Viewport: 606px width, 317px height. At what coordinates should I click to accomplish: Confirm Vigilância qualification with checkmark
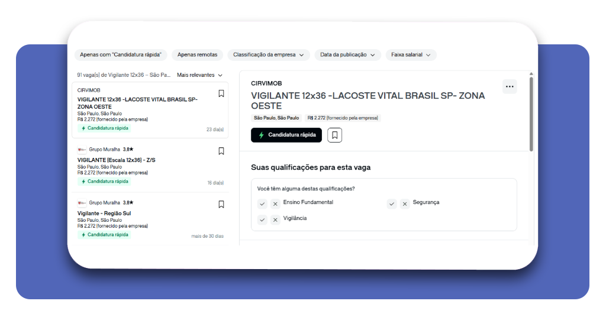pyautogui.click(x=262, y=219)
